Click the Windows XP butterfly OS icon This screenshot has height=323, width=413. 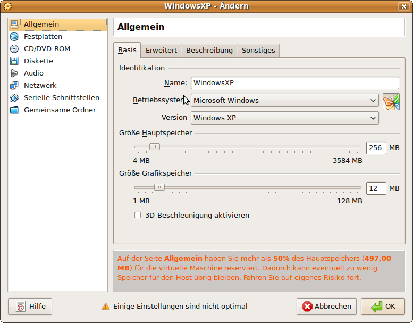391,102
